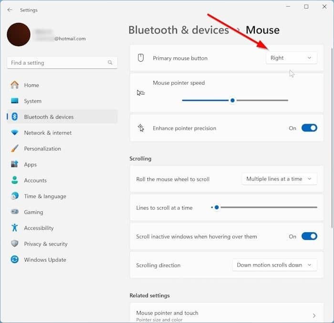Image resolution: width=334 pixels, height=323 pixels.
Task: Click the Home house icon
Action: 15,85
